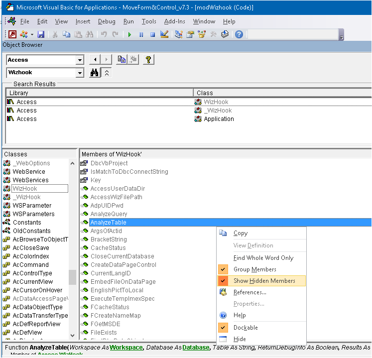Open the Debug menu
372x358 pixels.
pos(107,21)
